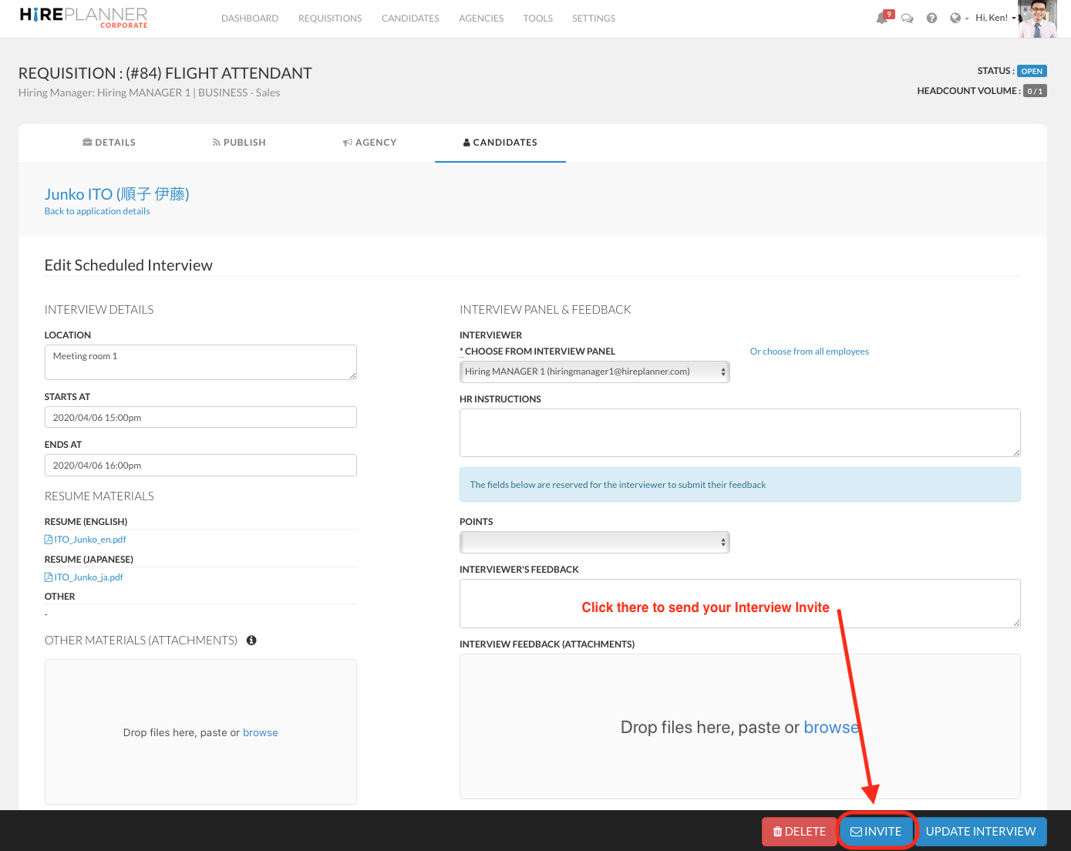Screen dimensions: 1071x851
Task: Expand the Hi, Ken! user menu
Action: pyautogui.click(x=995, y=18)
